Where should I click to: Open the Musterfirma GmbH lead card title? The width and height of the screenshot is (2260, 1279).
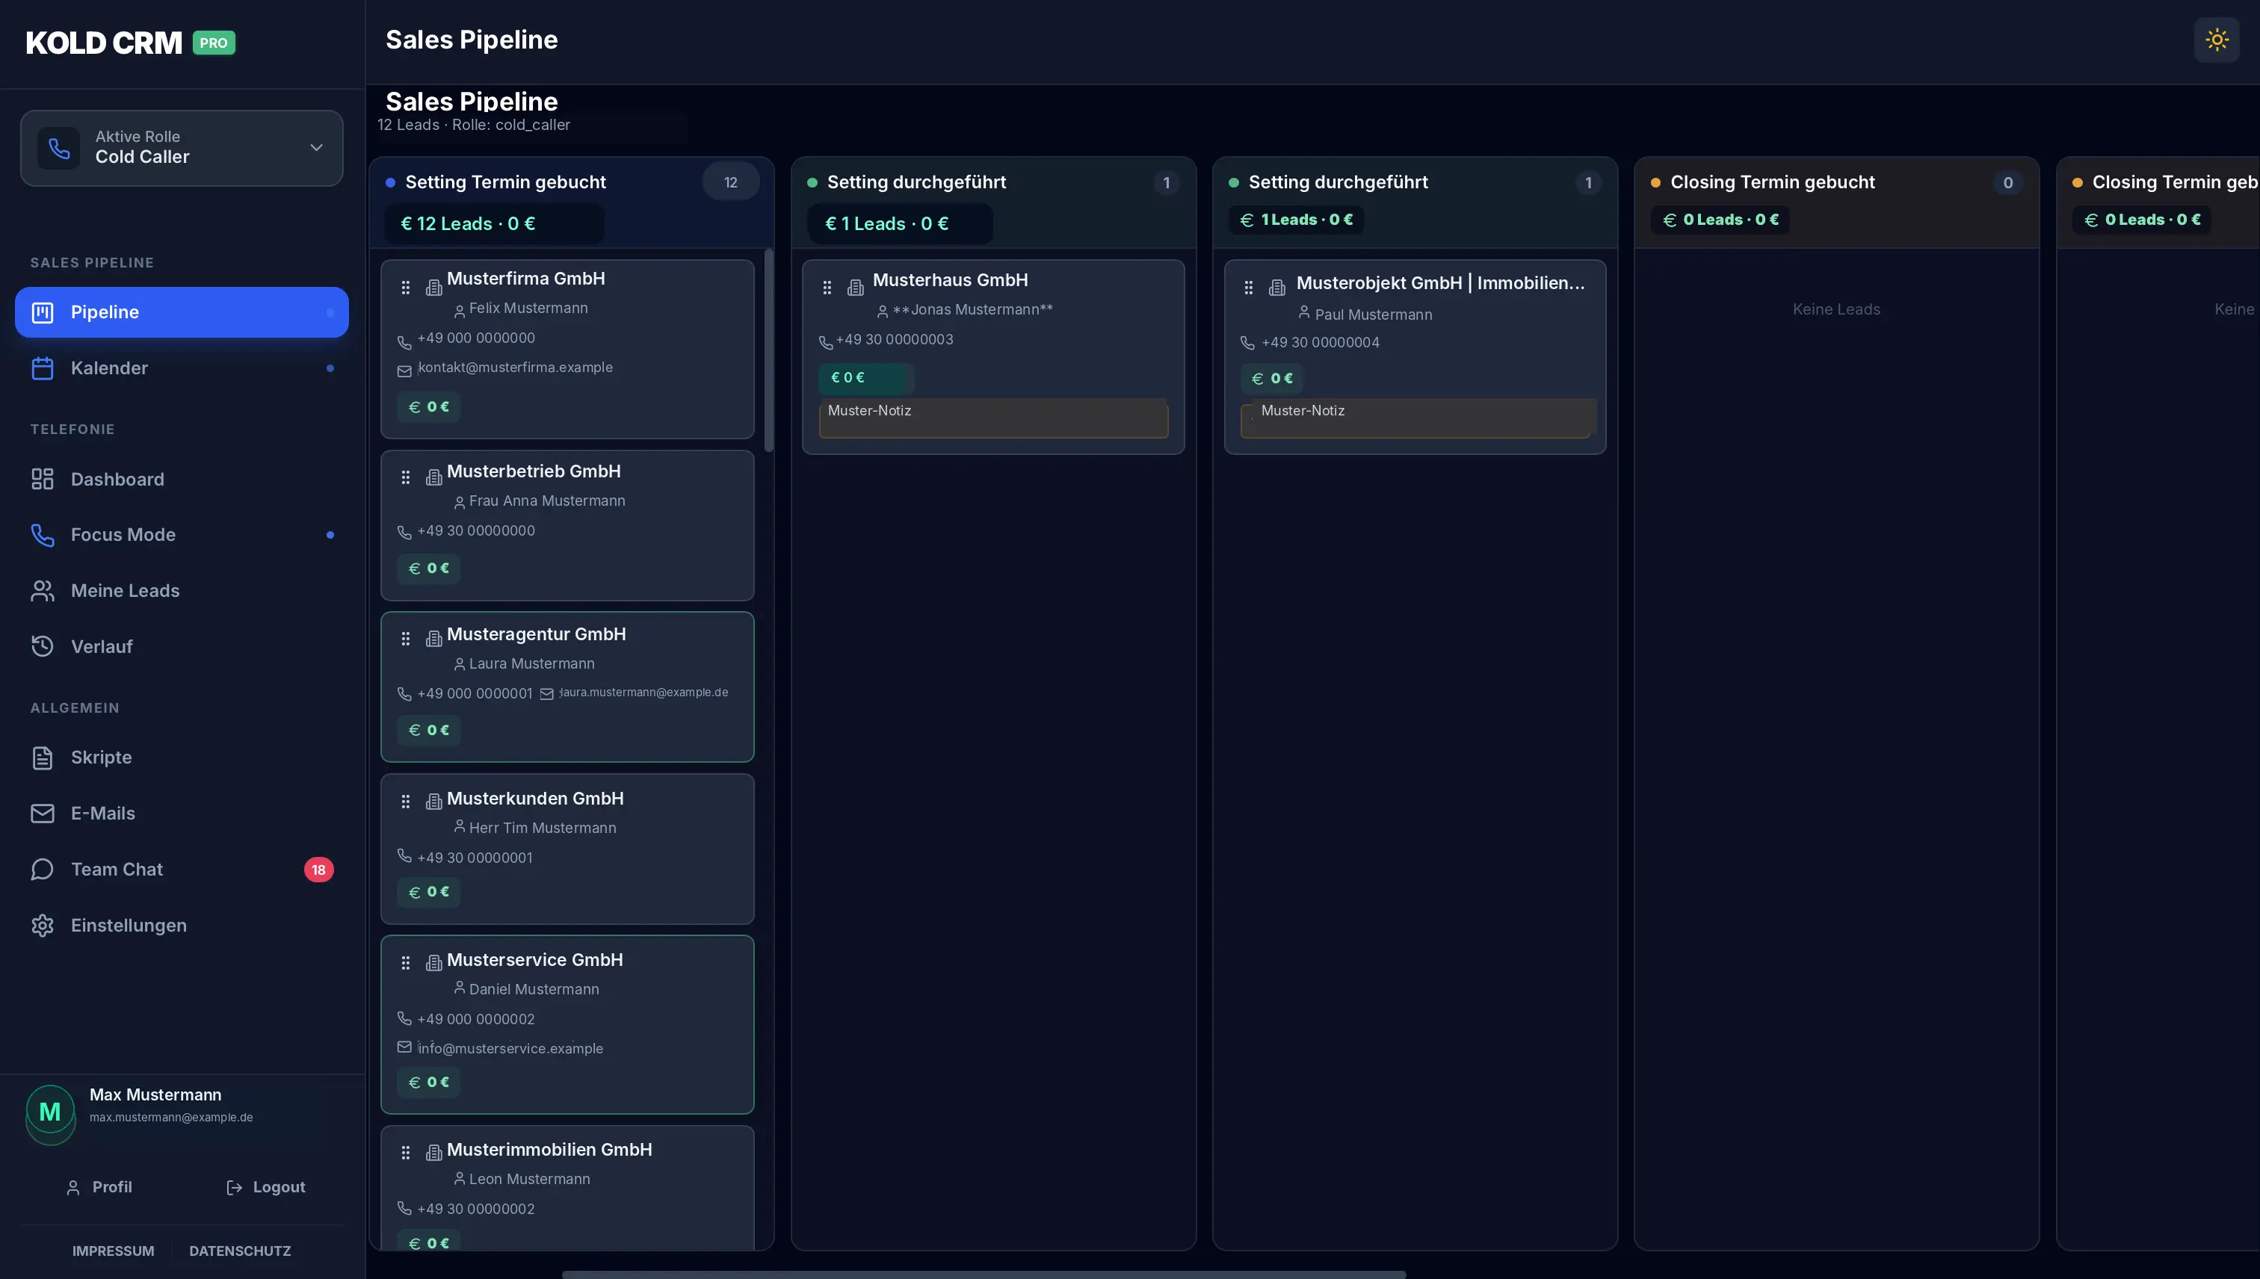tap(525, 279)
